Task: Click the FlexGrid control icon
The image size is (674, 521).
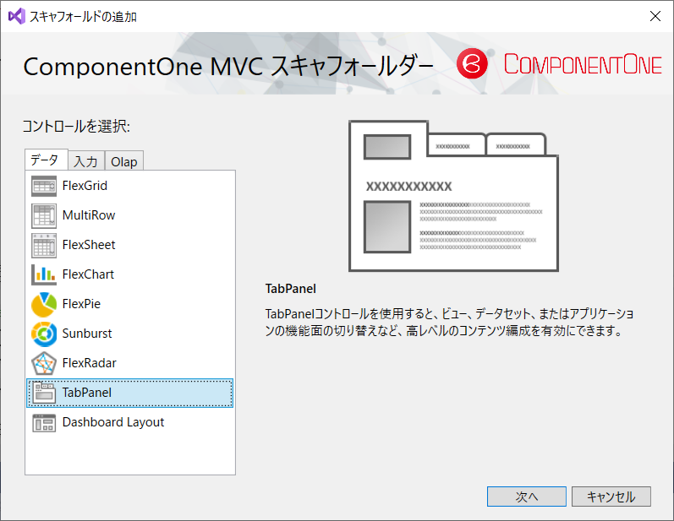Action: tap(44, 186)
